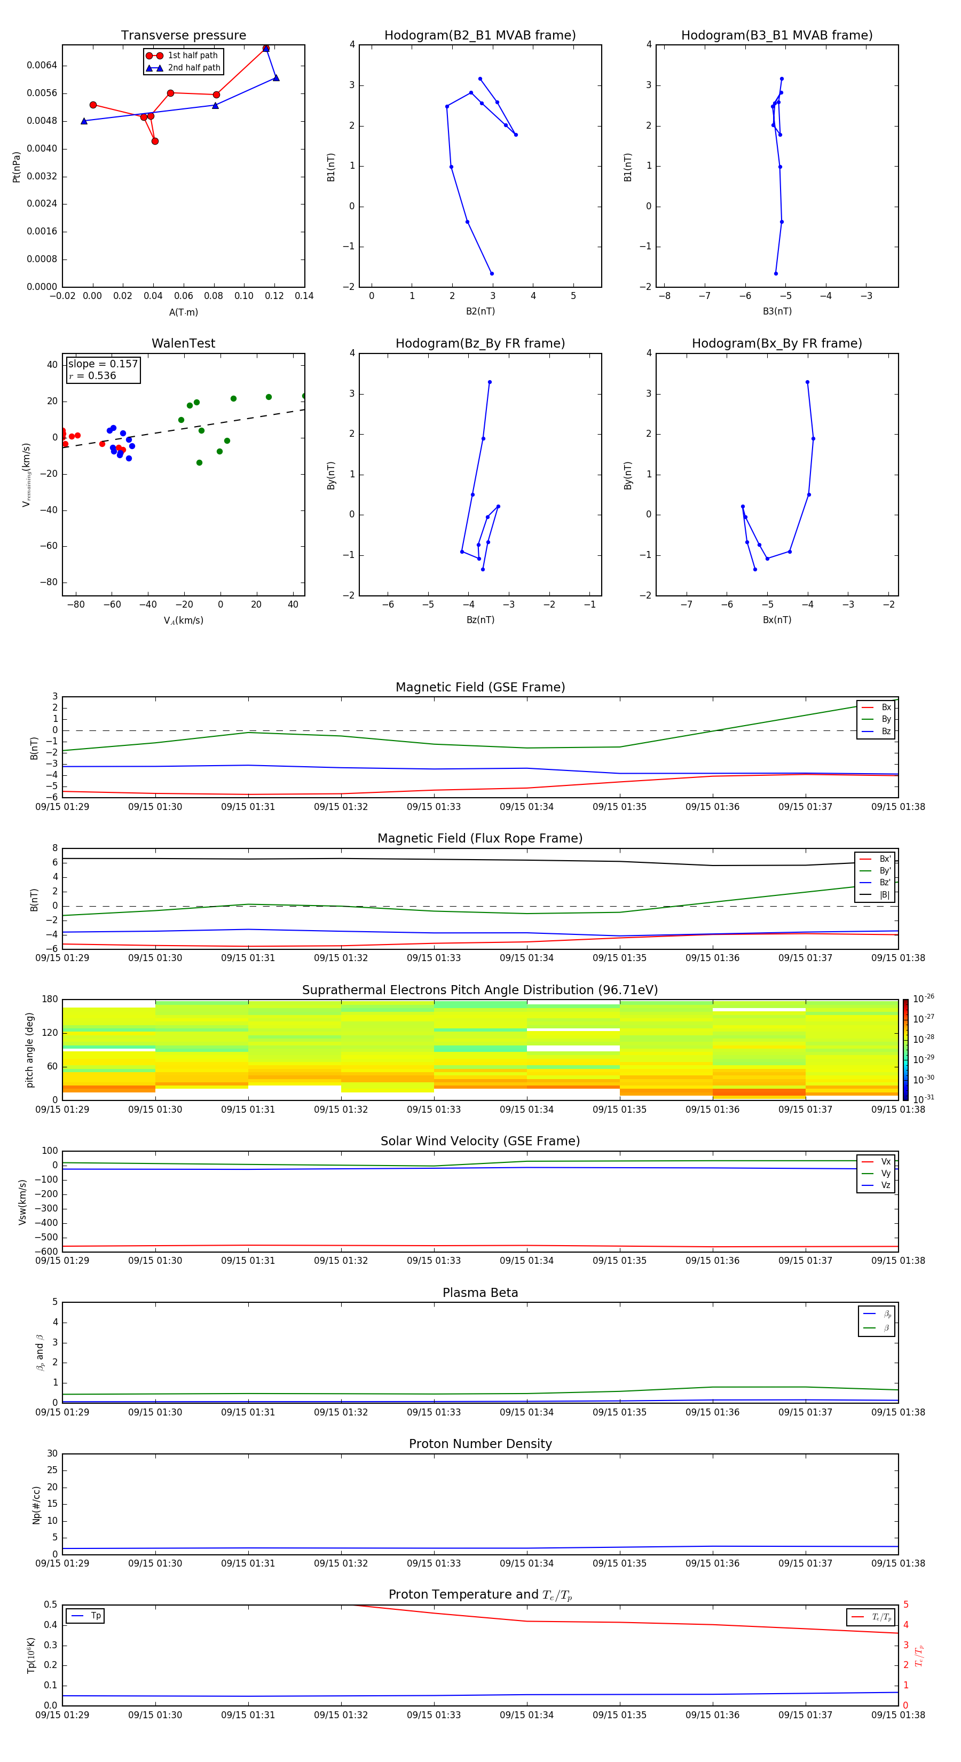Screen dimensions: 961x1762
Task: Click the 'slope = 0.157' annotation
Action: (103, 364)
